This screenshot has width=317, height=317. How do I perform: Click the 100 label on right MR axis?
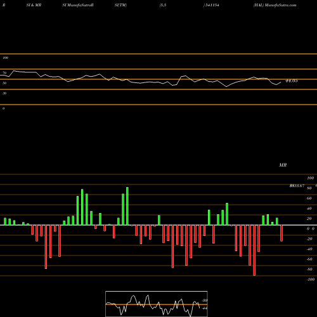[x=311, y=178]
